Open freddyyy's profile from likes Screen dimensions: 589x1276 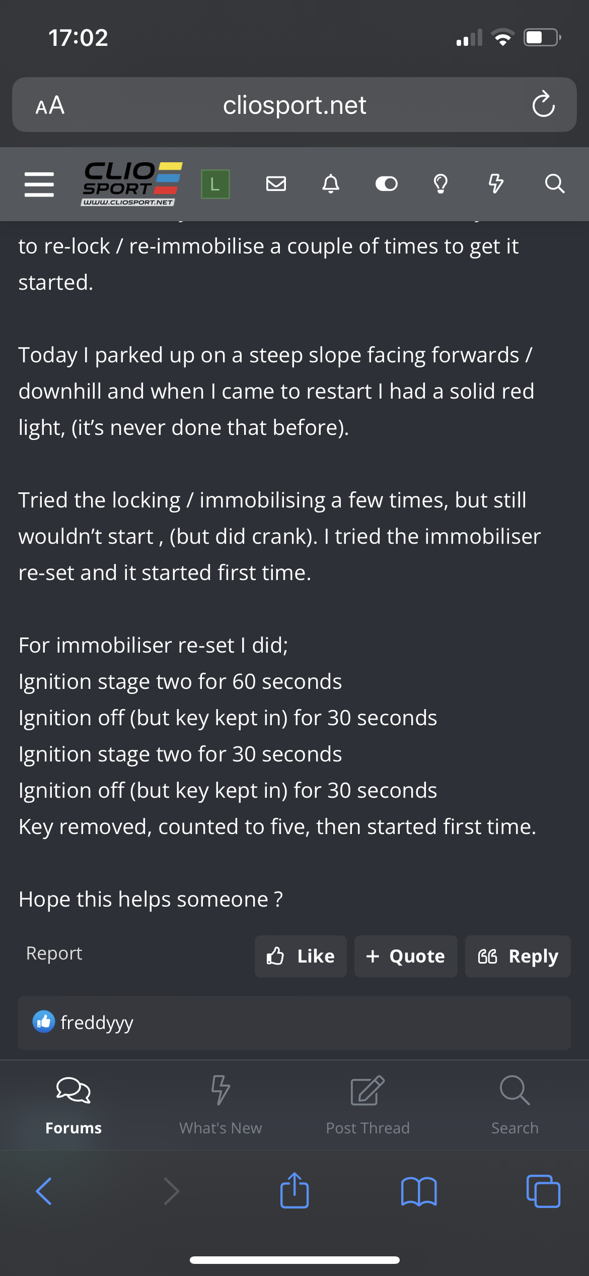pyautogui.click(x=97, y=1023)
